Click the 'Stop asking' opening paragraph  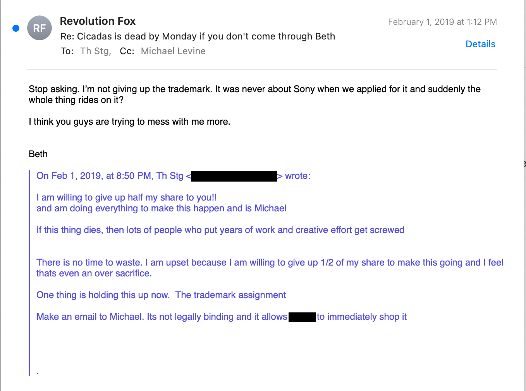click(x=254, y=94)
